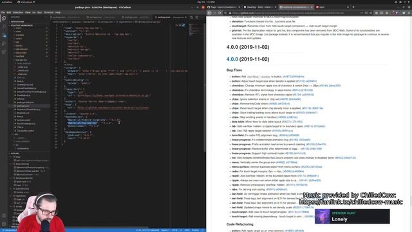Click the bugs URL link in package.json

coord(113,108)
